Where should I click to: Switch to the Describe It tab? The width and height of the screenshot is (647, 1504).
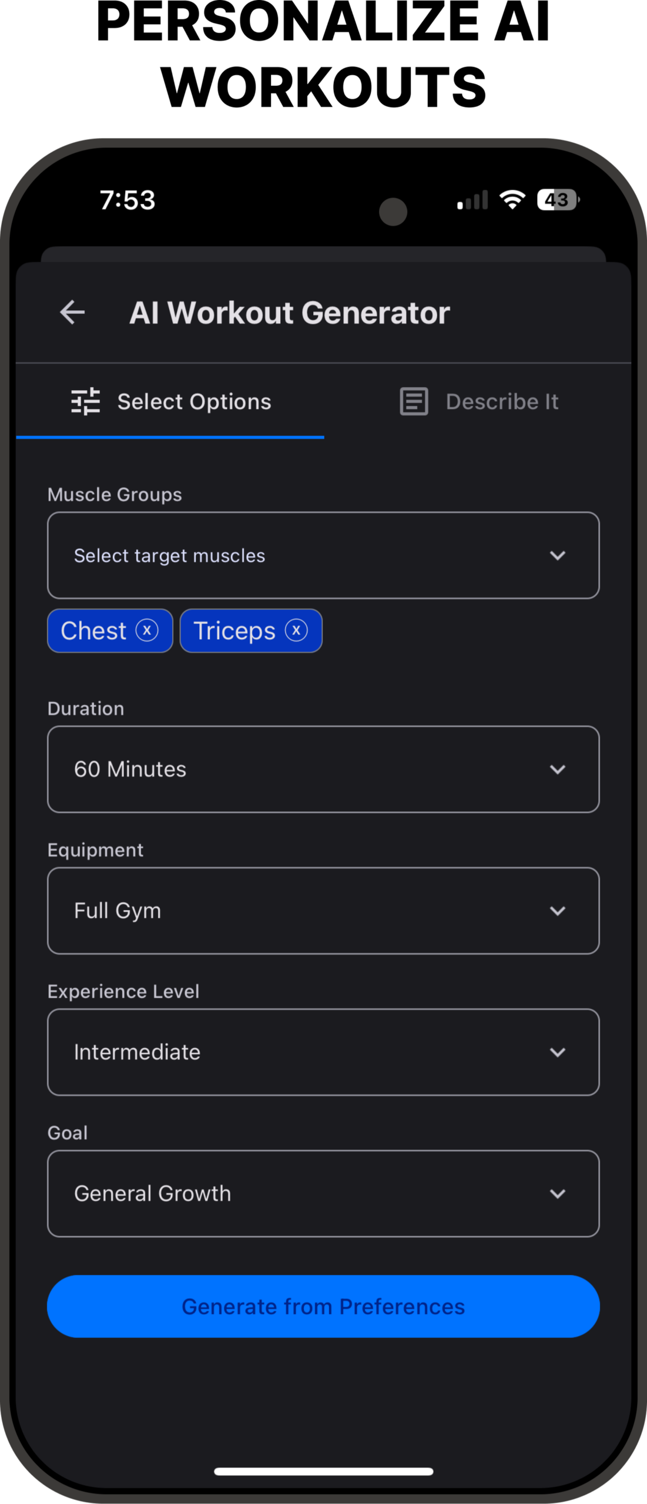(x=478, y=402)
